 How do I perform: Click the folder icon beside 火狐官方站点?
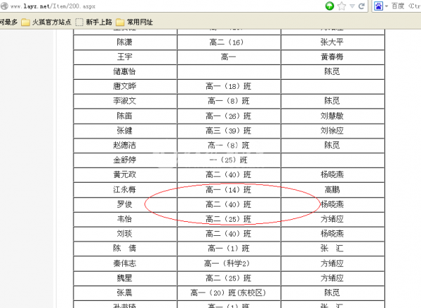click(x=25, y=22)
